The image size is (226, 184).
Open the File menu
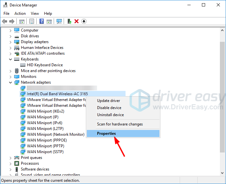tap(6, 14)
